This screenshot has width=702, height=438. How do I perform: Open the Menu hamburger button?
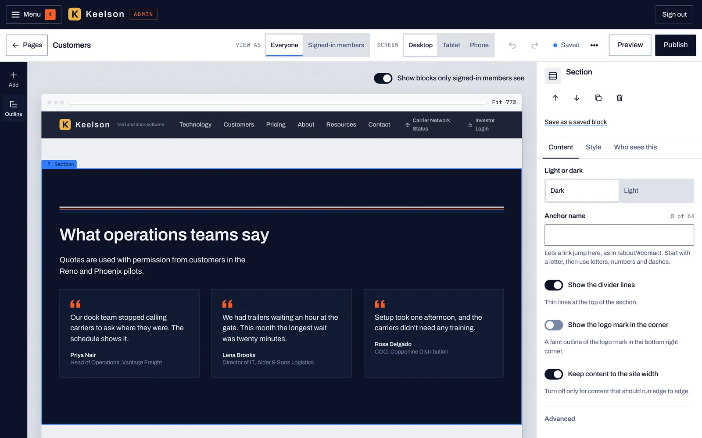33,14
